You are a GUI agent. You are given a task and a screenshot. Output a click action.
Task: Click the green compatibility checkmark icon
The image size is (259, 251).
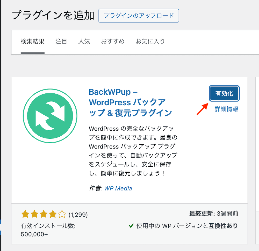(x=131, y=225)
